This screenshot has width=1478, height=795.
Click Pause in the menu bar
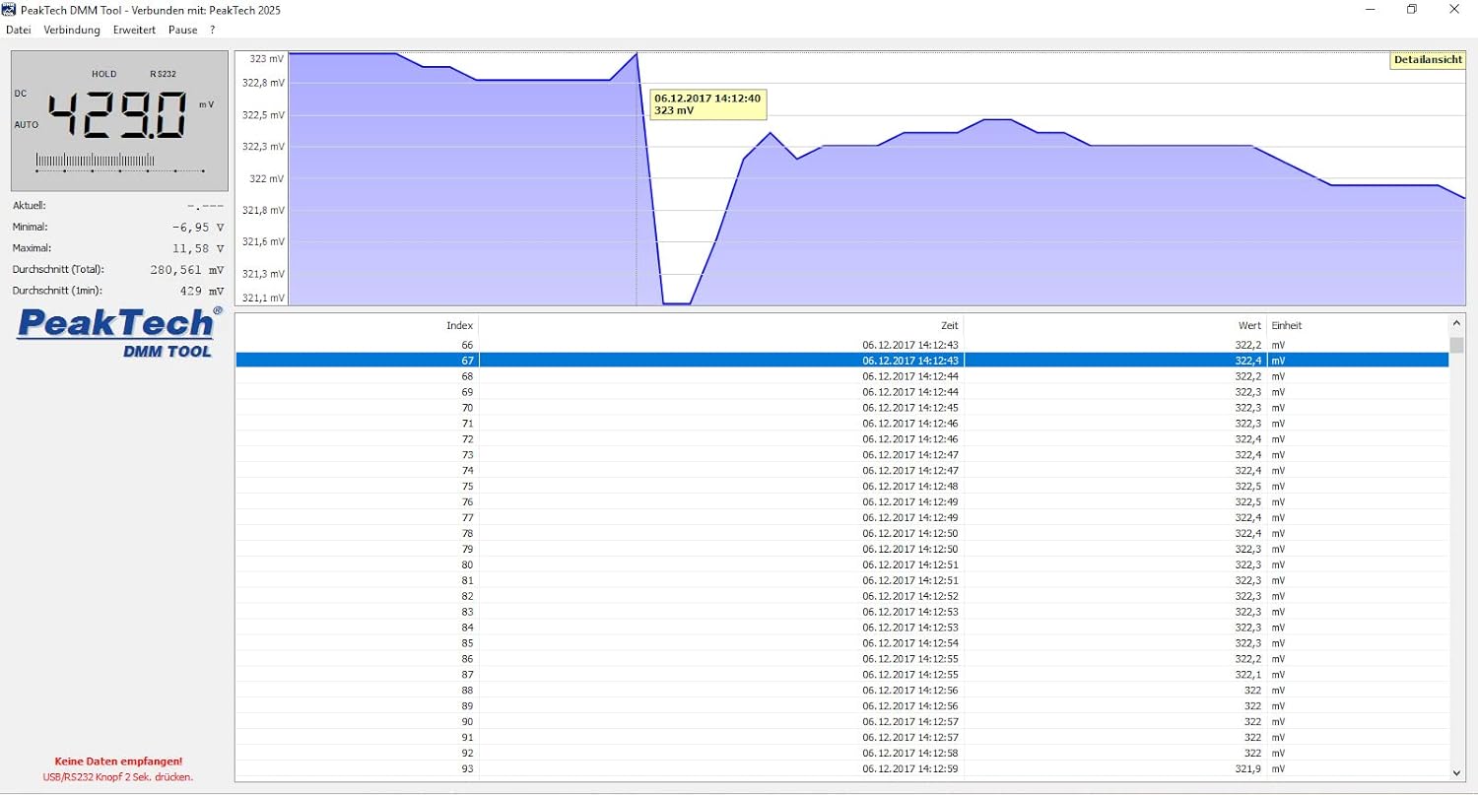[182, 30]
